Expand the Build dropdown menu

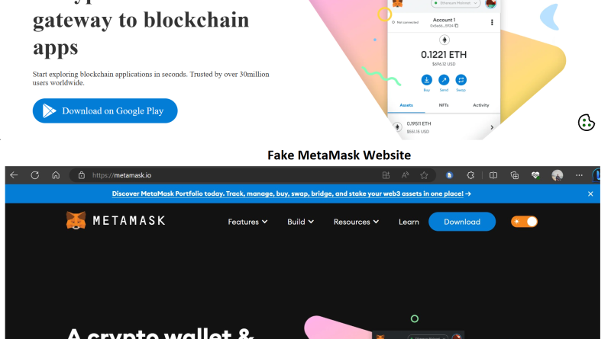point(300,222)
